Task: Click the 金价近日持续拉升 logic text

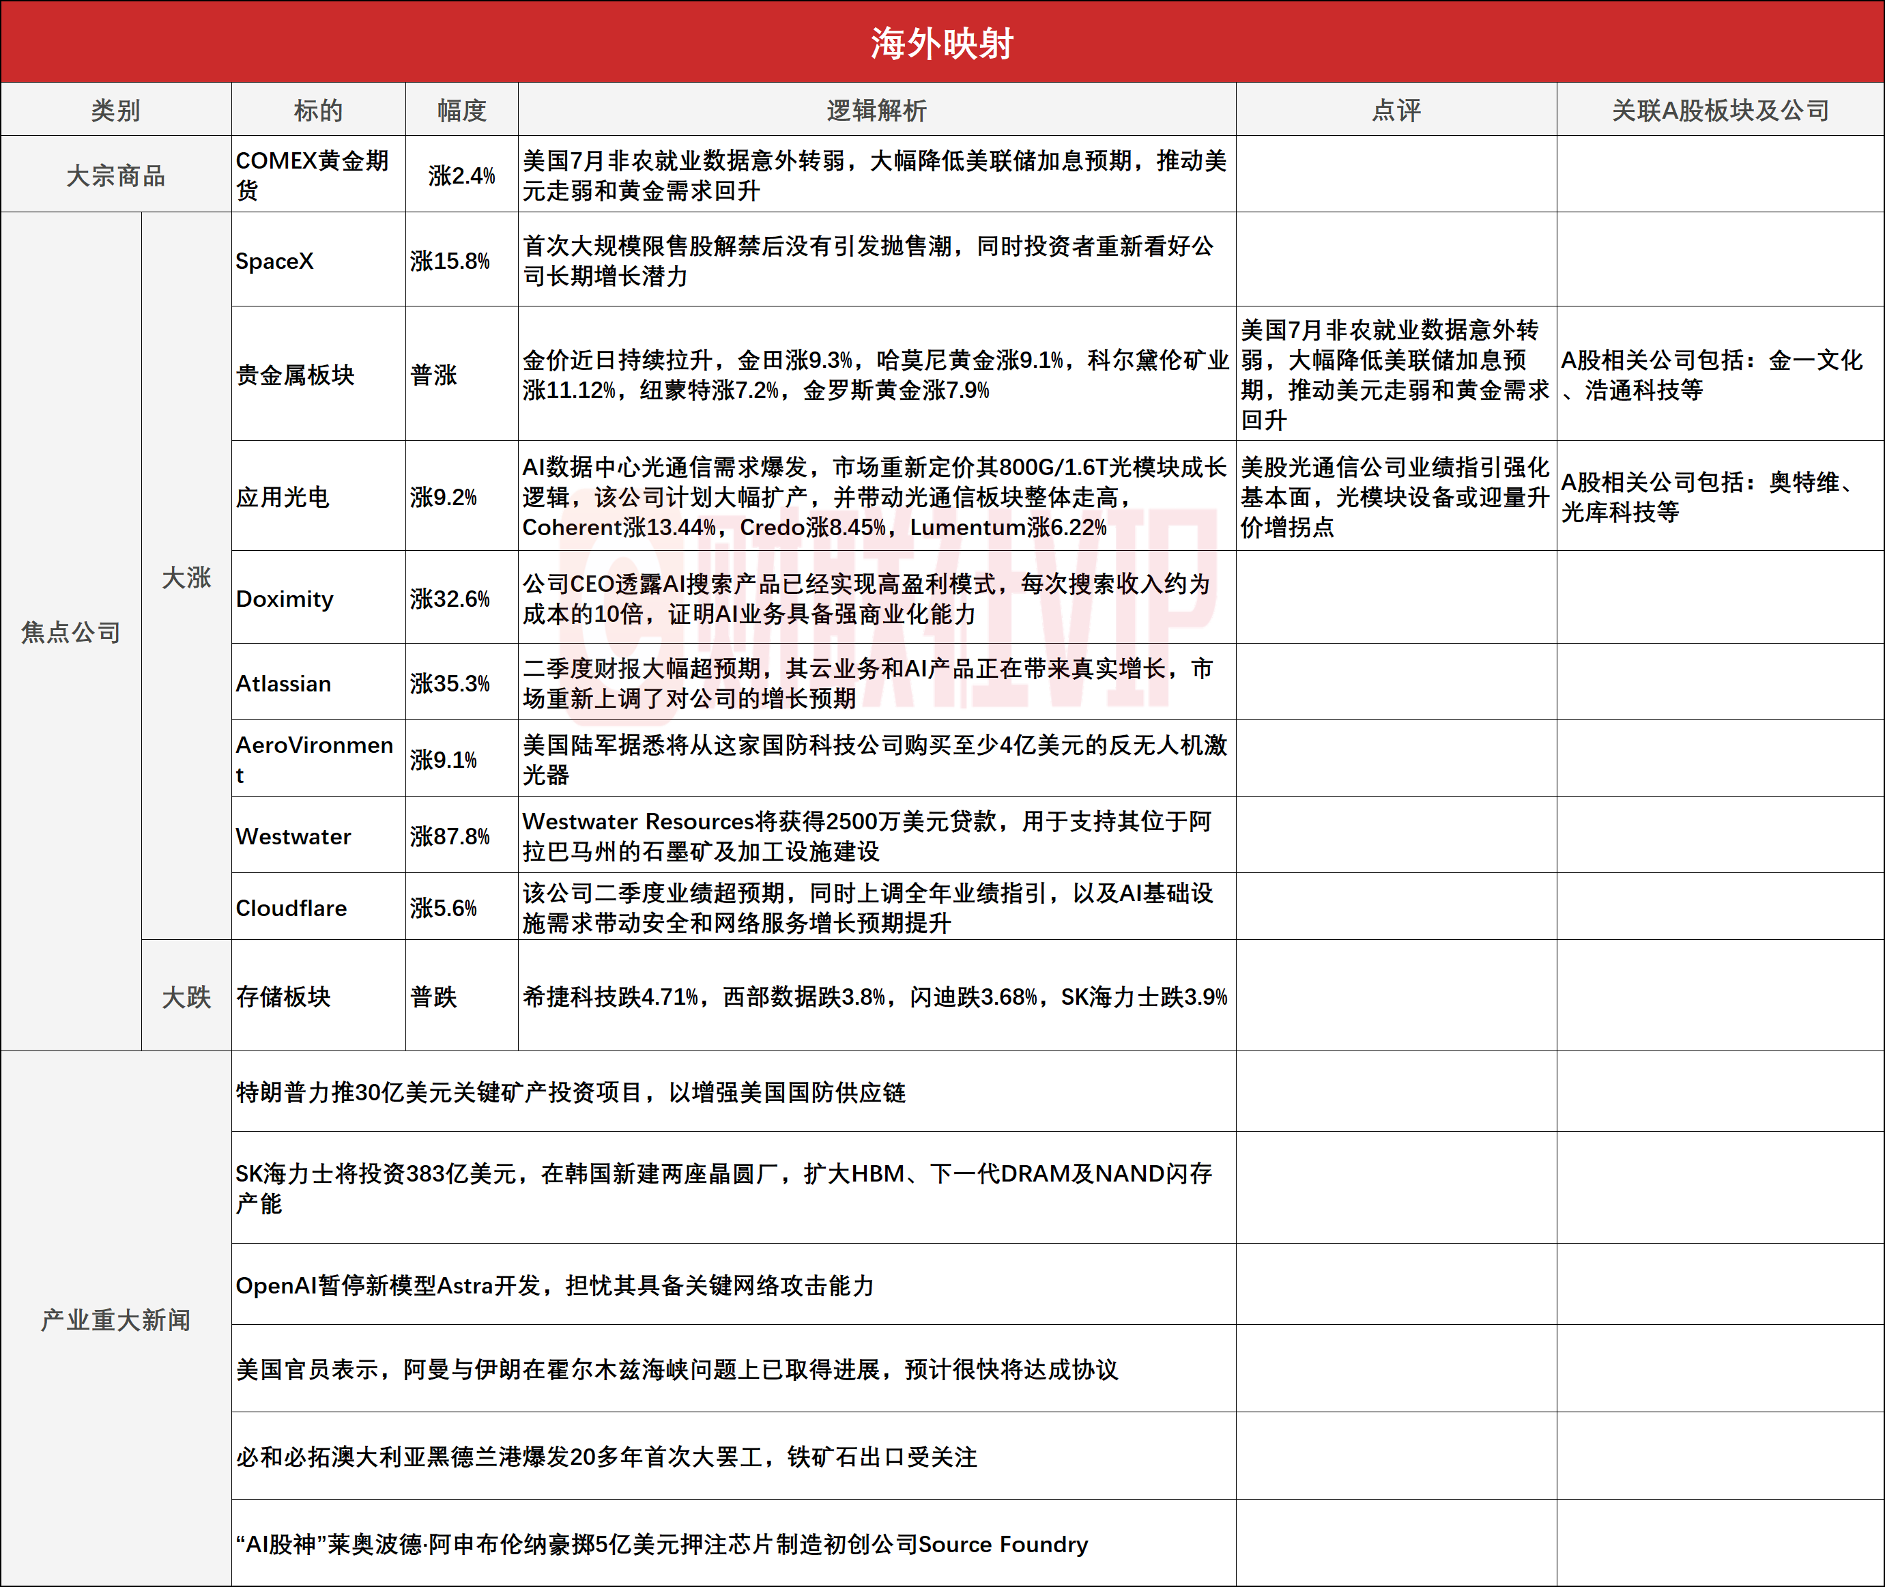Action: (875, 375)
